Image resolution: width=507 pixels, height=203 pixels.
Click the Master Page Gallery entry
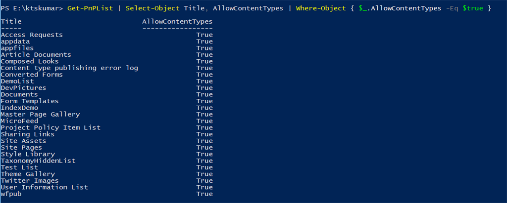click(40, 115)
